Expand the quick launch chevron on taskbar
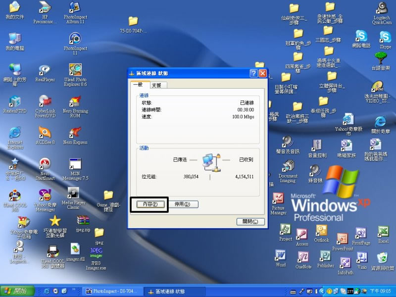 point(74,290)
